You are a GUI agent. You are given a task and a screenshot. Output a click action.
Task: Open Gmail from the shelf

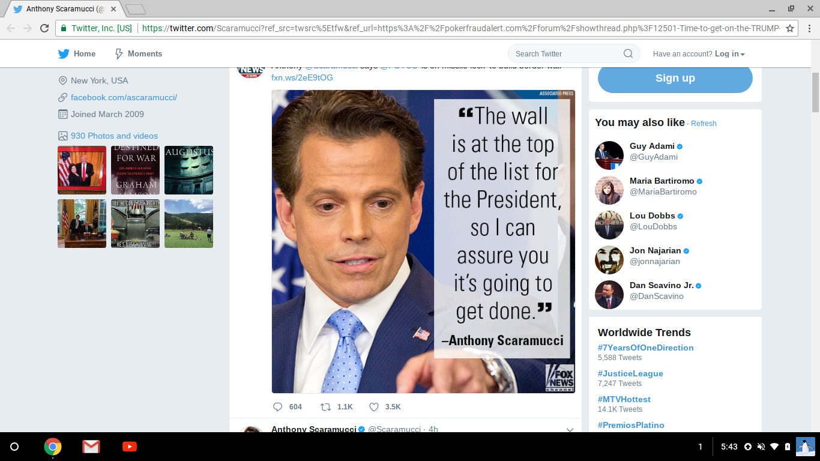click(x=91, y=447)
